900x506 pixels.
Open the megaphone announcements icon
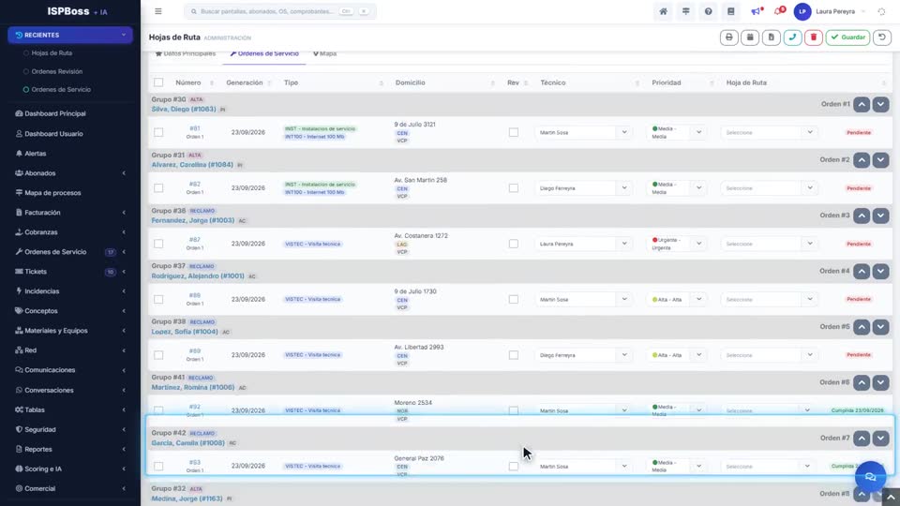pyautogui.click(x=757, y=11)
